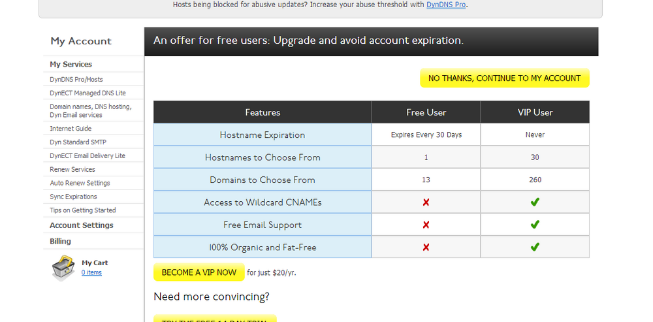
Task: Open DynECT Managed DNS Lite
Action: tap(88, 93)
